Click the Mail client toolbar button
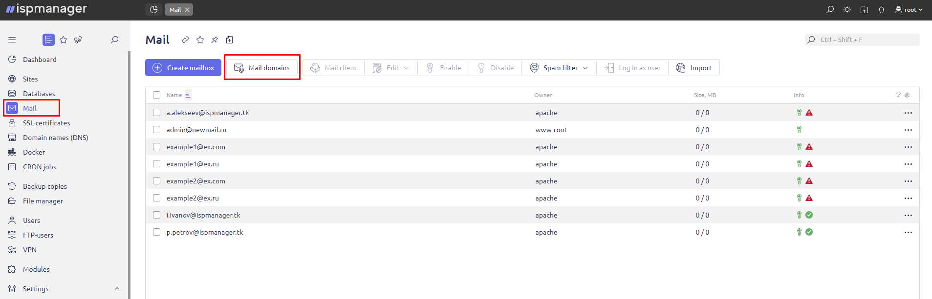 (x=334, y=68)
